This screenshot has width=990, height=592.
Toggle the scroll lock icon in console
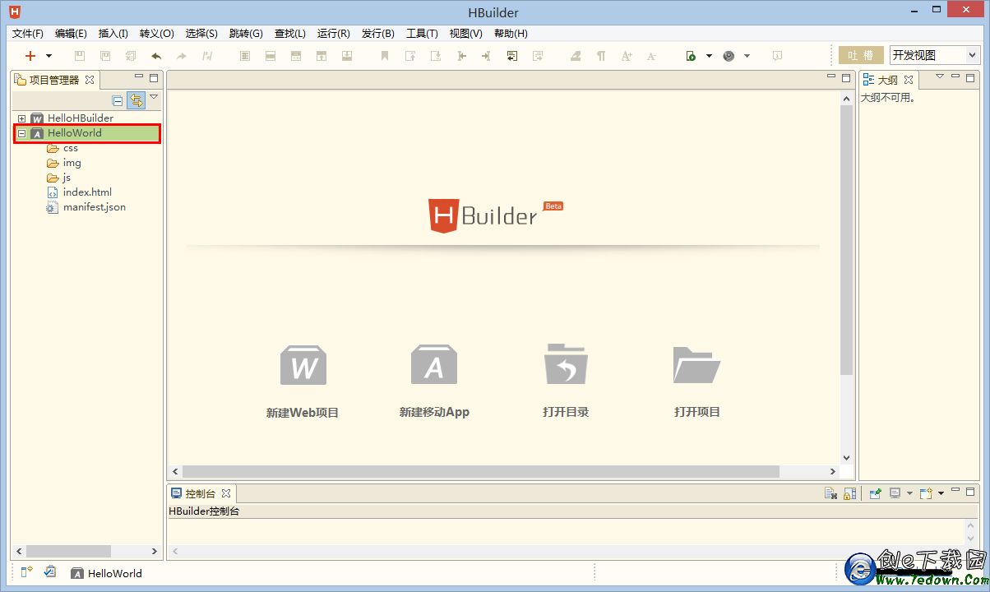pos(850,493)
